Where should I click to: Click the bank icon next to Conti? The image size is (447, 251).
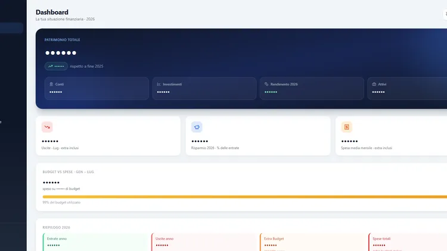coord(51,84)
